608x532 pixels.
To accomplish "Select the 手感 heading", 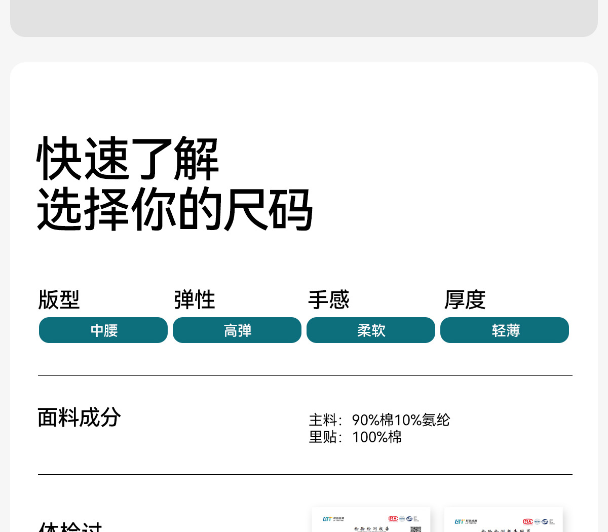I will tap(329, 299).
